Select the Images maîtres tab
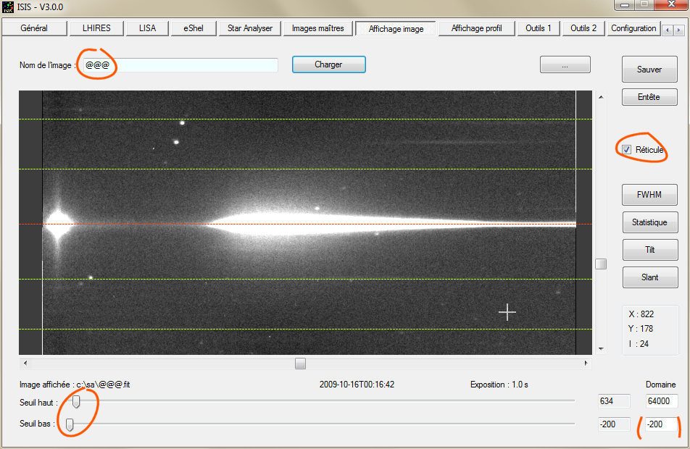This screenshot has height=449, width=690. click(x=317, y=28)
